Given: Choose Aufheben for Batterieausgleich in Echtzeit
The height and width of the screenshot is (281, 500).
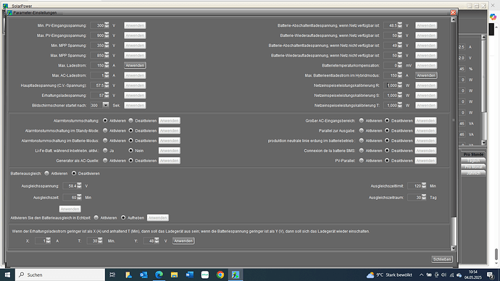Looking at the screenshot, I should [123, 217].
